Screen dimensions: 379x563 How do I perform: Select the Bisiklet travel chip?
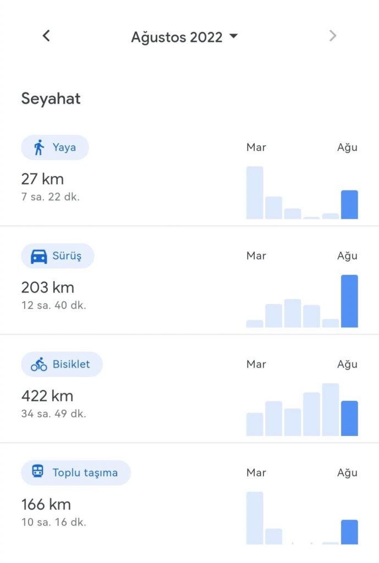click(62, 364)
